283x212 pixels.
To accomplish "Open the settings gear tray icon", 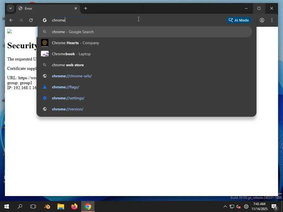I will point(246,206).
